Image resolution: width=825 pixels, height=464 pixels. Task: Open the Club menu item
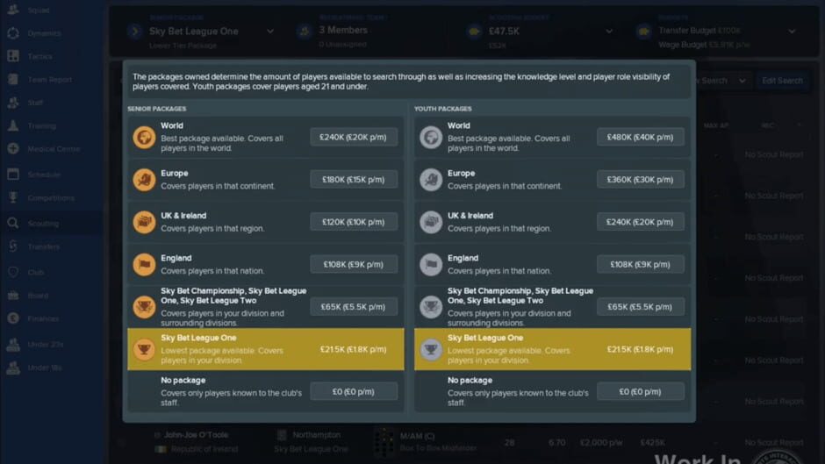[x=36, y=273]
